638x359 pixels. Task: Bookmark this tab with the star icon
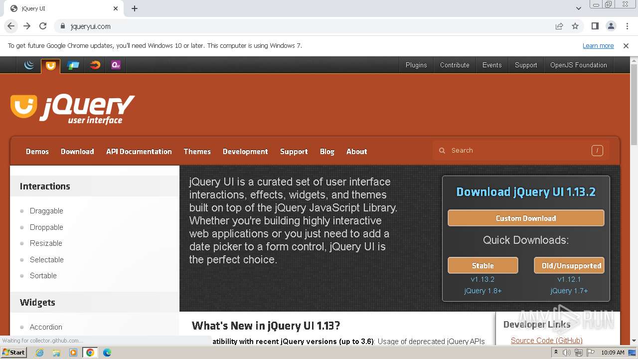pyautogui.click(x=575, y=26)
